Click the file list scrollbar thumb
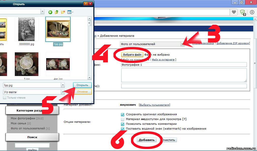Screen dimensions: 257x151 pos(89,23)
